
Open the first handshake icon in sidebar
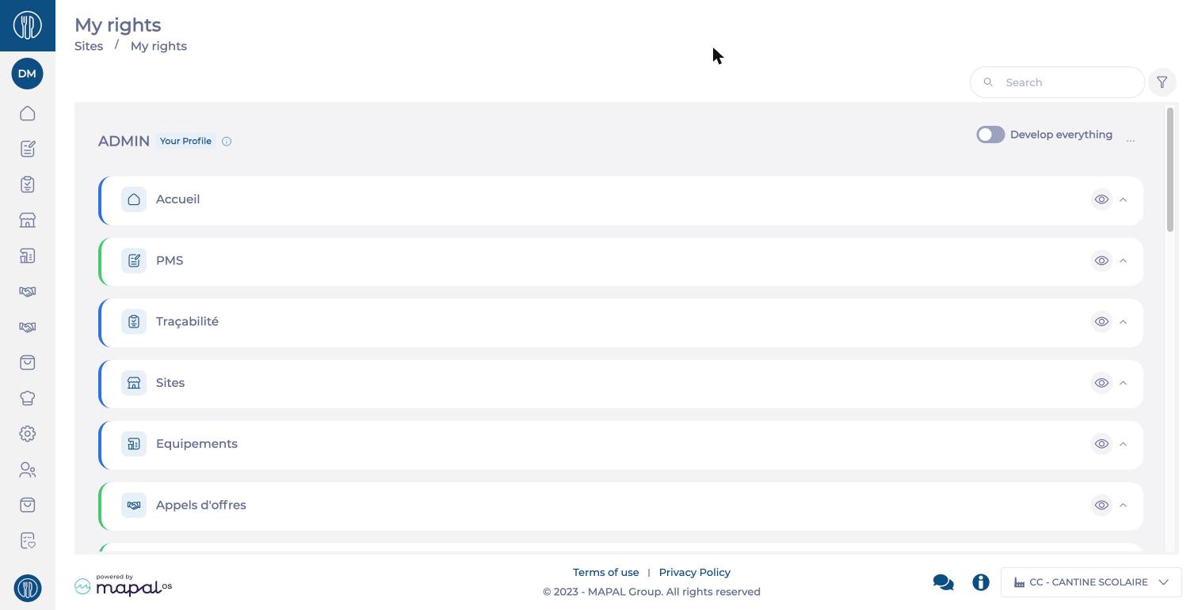pos(27,291)
